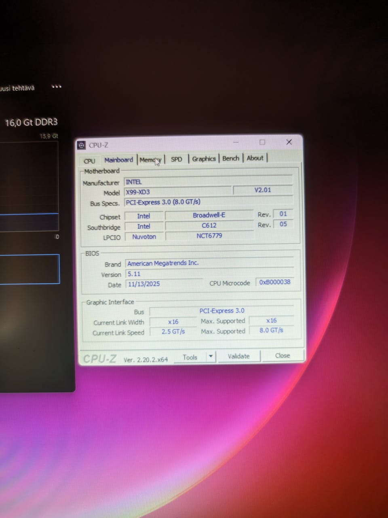Image resolution: width=388 pixels, height=518 pixels.
Task: Click the Validate button
Action: (238, 356)
